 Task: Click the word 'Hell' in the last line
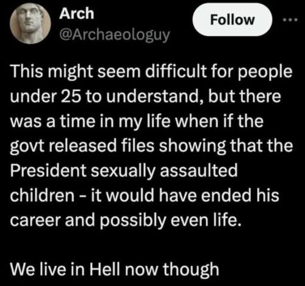click(104, 269)
